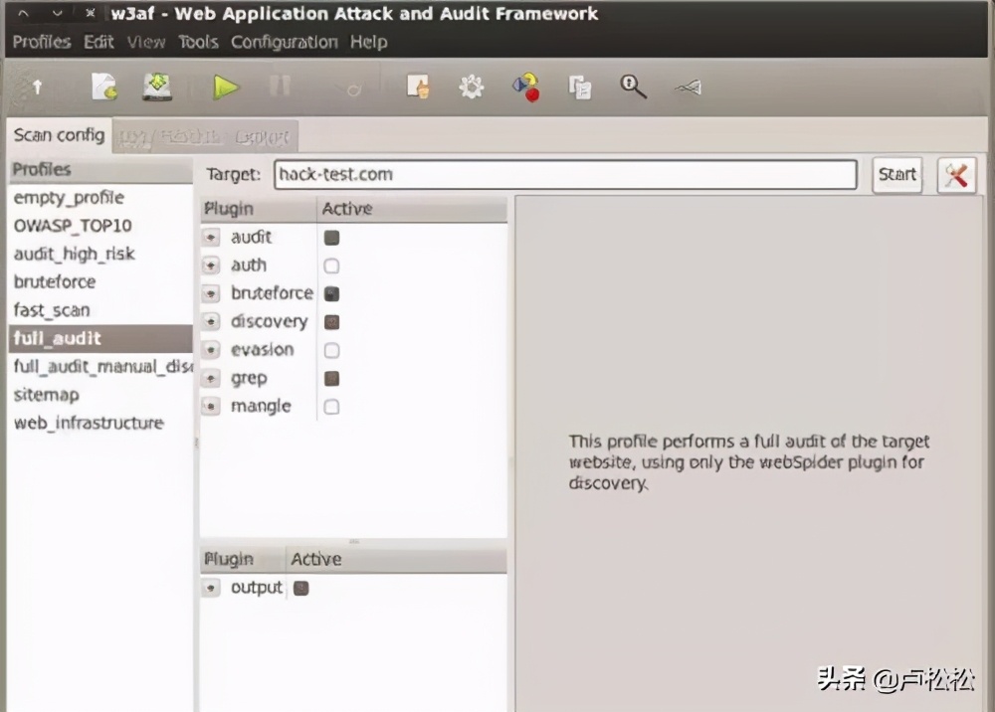
Task: Select the OWASP_TOP10 profile
Action: (x=73, y=226)
